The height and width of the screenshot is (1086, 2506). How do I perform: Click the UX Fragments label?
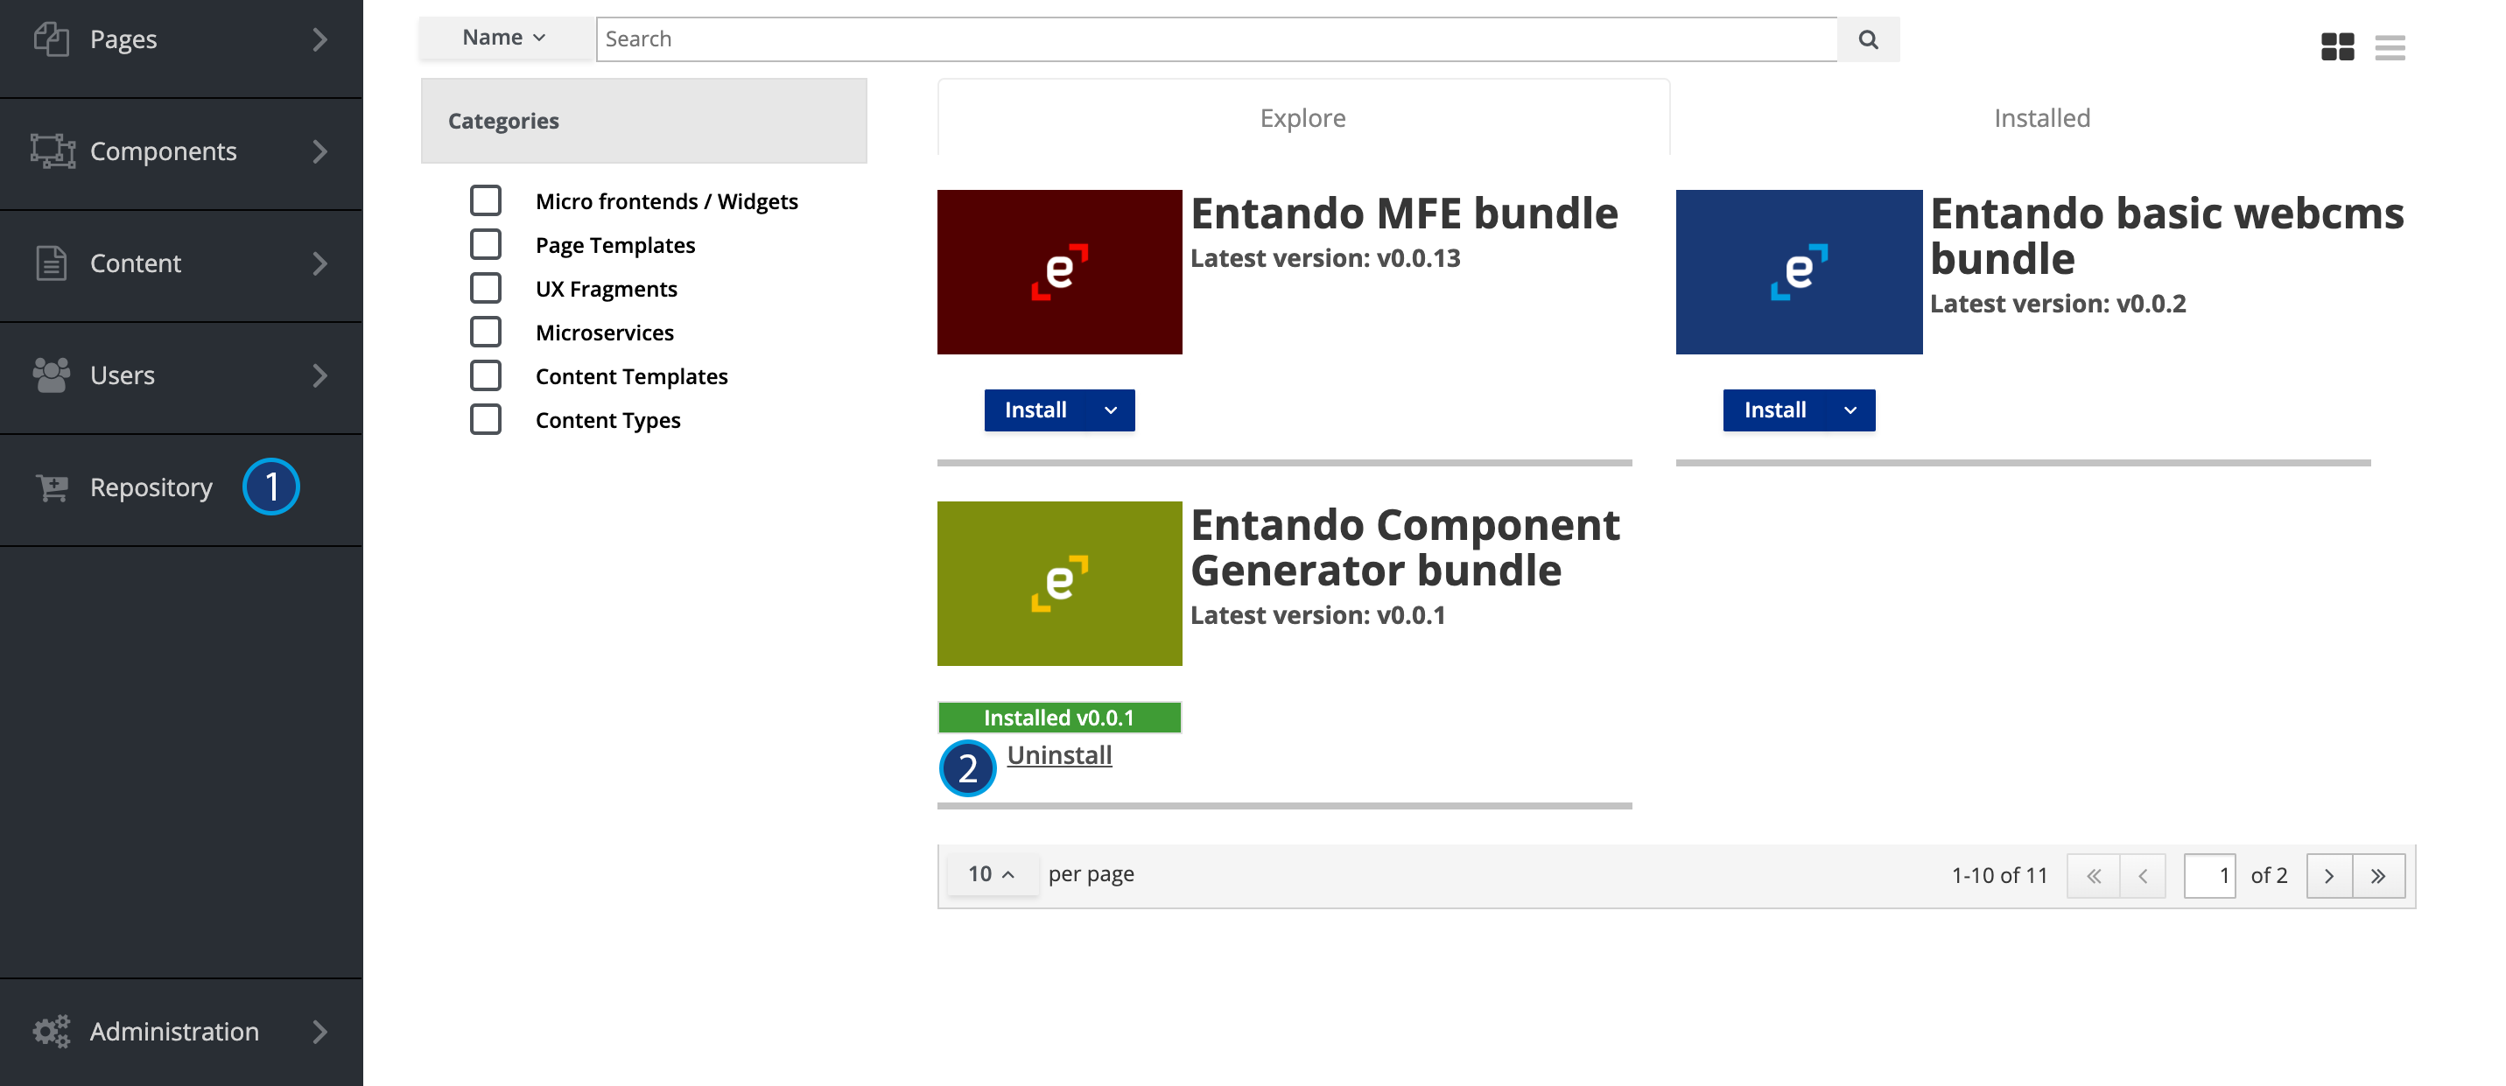[x=606, y=289]
